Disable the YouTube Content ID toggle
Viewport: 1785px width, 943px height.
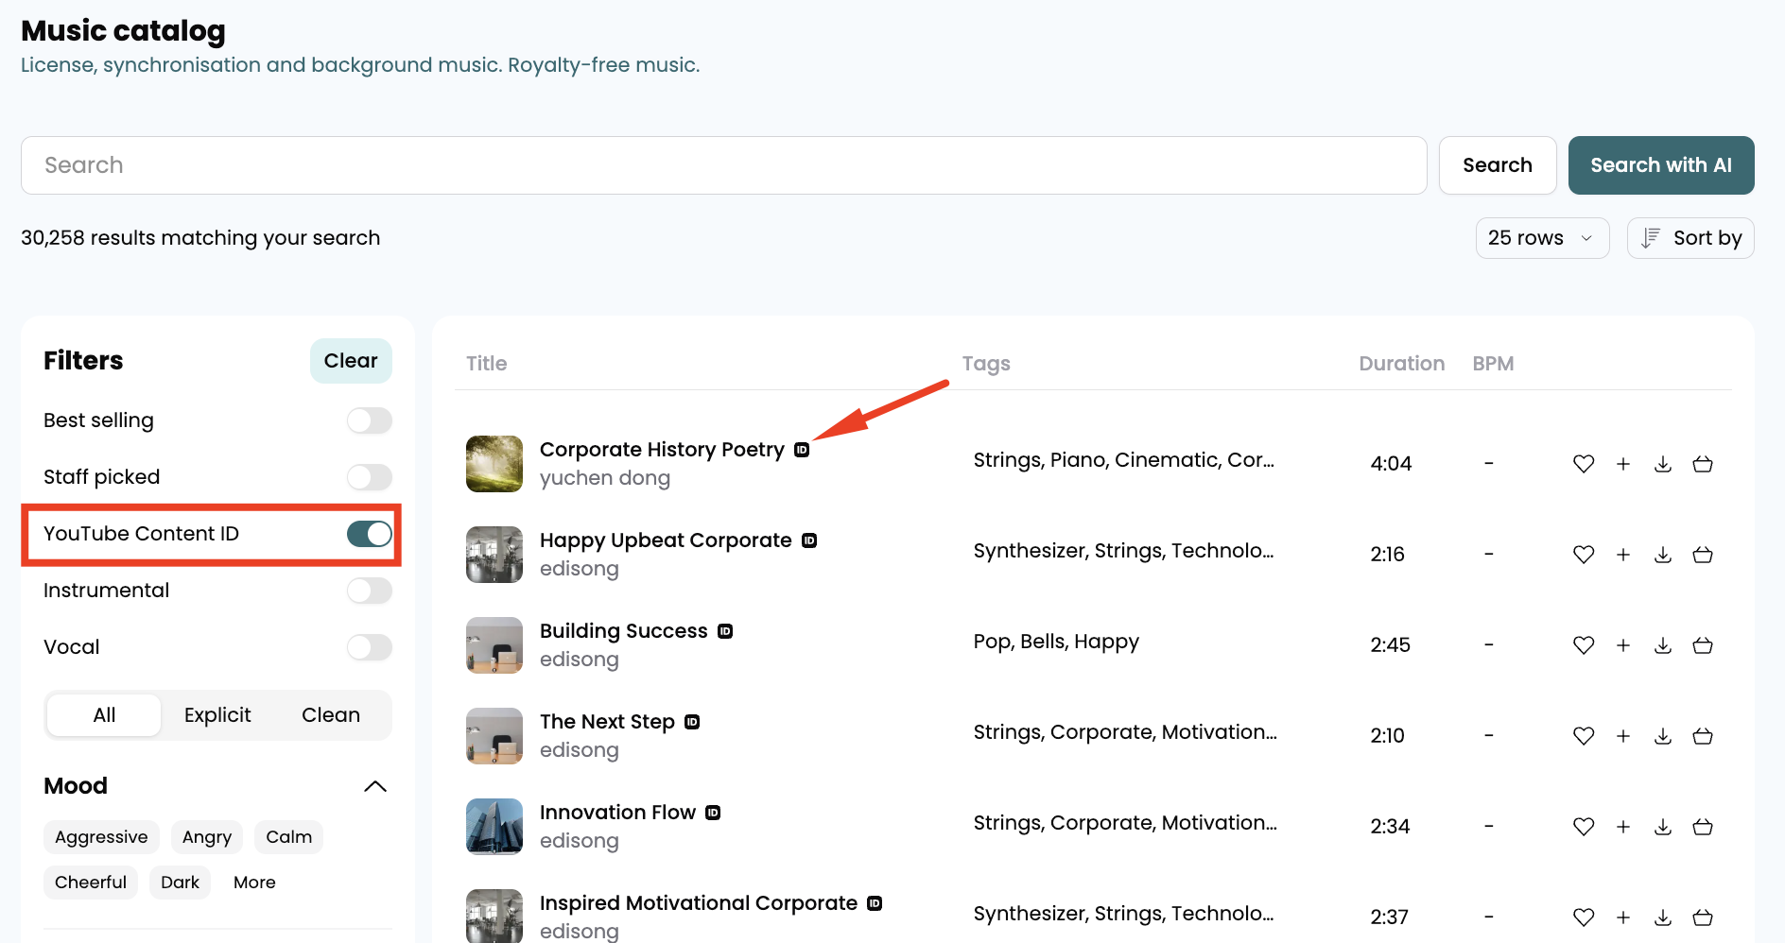pyautogui.click(x=369, y=534)
